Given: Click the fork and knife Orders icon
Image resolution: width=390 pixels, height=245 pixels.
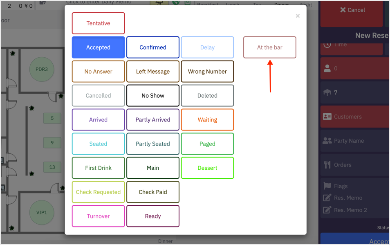Looking at the screenshot, I should click(x=327, y=165).
